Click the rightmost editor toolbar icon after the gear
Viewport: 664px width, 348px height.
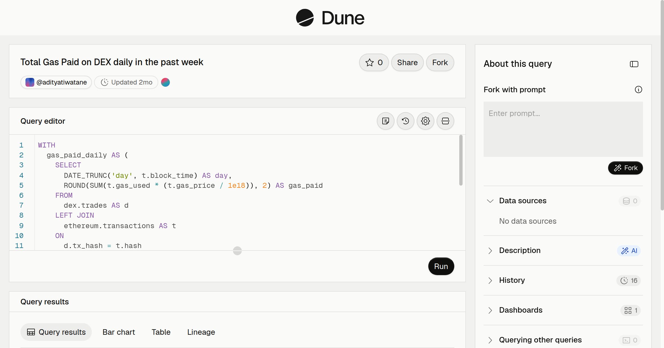point(445,121)
